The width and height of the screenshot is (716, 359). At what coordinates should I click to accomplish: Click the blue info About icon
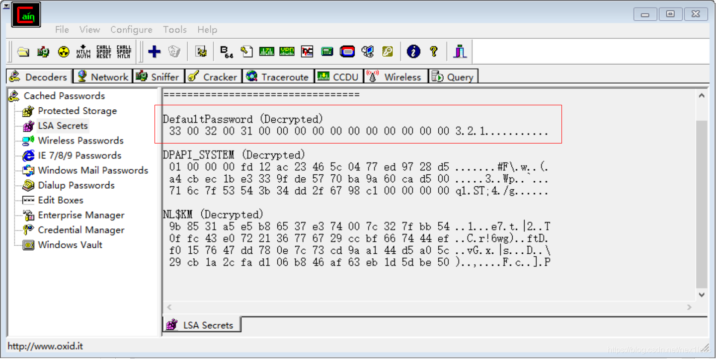[413, 51]
